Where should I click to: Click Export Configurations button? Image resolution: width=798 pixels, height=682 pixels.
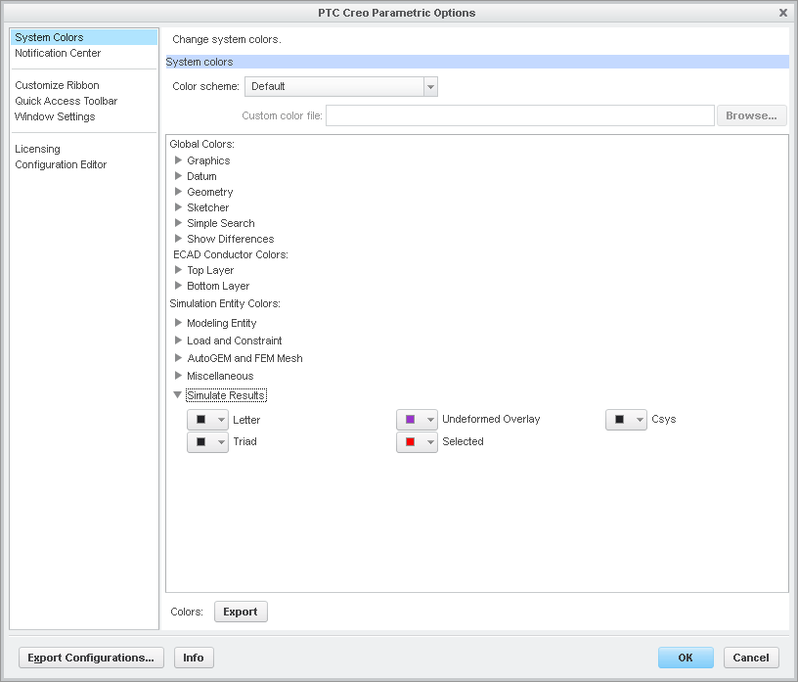click(x=91, y=658)
